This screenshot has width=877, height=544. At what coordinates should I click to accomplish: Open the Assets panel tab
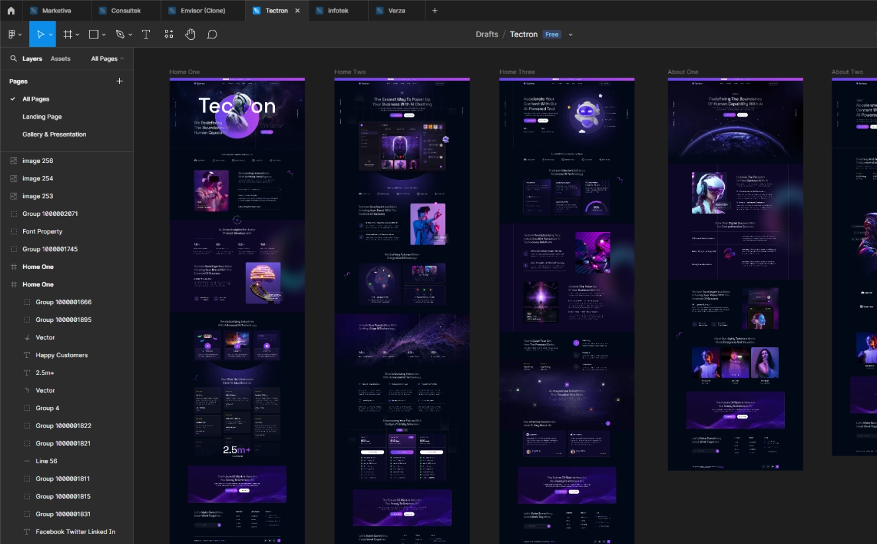click(60, 58)
